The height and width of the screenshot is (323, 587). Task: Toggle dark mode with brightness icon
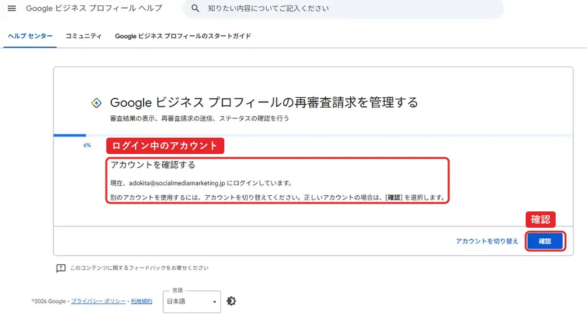coord(232,301)
